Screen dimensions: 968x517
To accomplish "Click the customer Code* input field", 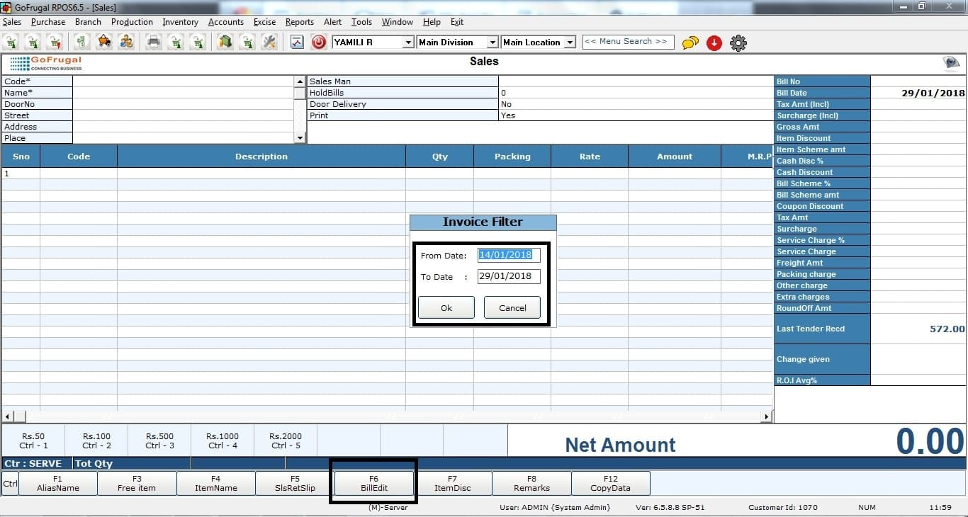I will tap(184, 81).
